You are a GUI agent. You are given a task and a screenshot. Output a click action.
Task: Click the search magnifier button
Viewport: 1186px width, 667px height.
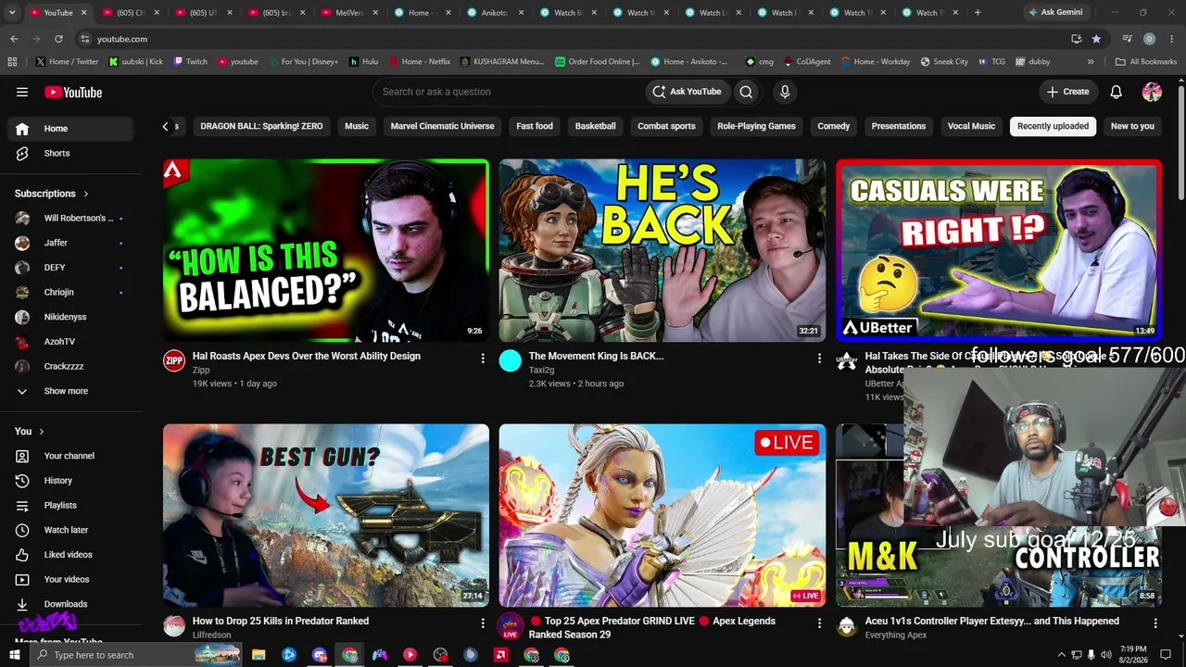[x=746, y=92]
